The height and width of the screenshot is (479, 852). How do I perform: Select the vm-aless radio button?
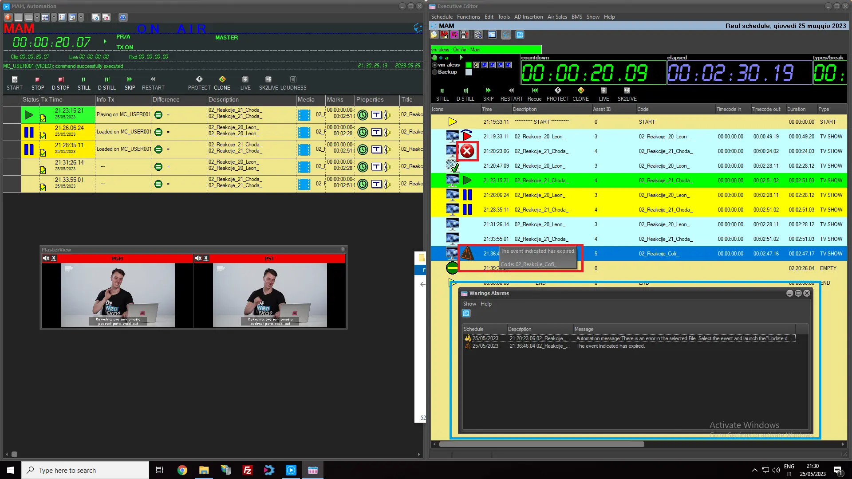click(x=435, y=65)
